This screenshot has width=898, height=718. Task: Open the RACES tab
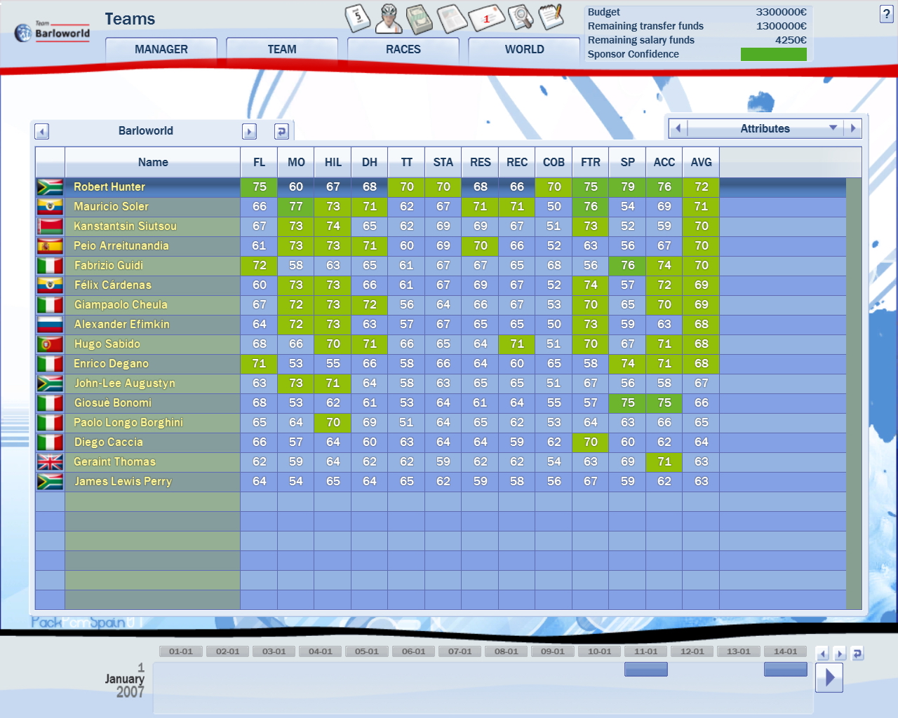pyautogui.click(x=403, y=50)
